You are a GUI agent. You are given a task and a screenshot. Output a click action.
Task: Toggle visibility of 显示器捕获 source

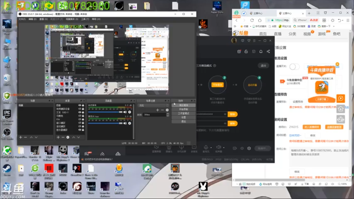tap(80, 130)
